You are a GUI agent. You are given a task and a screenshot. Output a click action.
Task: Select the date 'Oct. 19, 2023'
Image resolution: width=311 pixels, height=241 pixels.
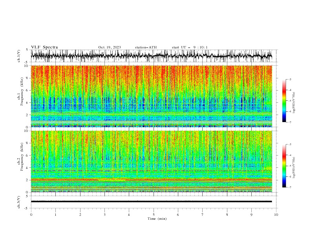[x=110, y=47]
